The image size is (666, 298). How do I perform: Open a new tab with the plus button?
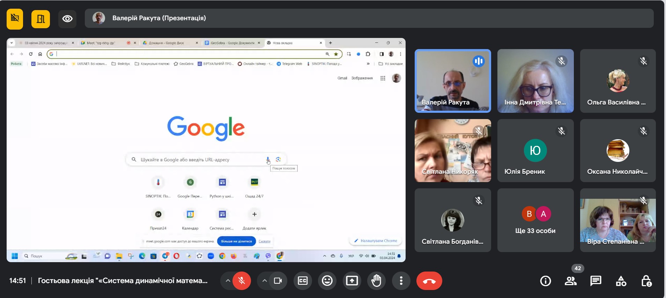coord(330,43)
